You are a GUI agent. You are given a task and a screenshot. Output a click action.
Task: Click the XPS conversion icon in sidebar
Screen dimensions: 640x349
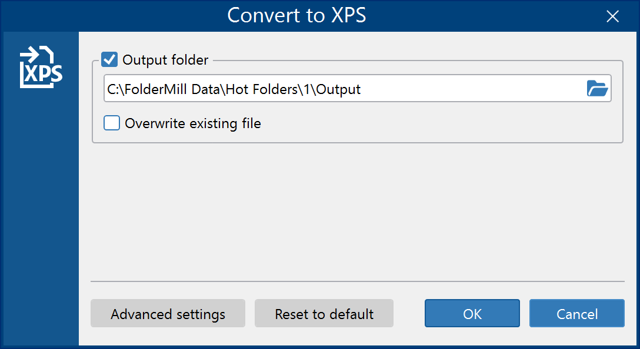click(41, 67)
